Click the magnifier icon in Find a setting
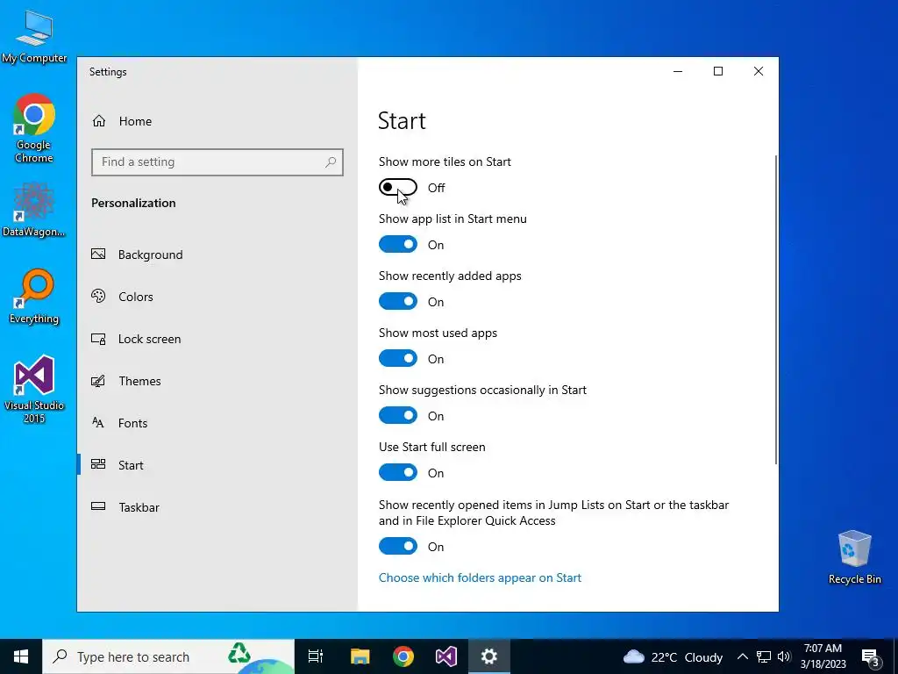 [x=331, y=162]
